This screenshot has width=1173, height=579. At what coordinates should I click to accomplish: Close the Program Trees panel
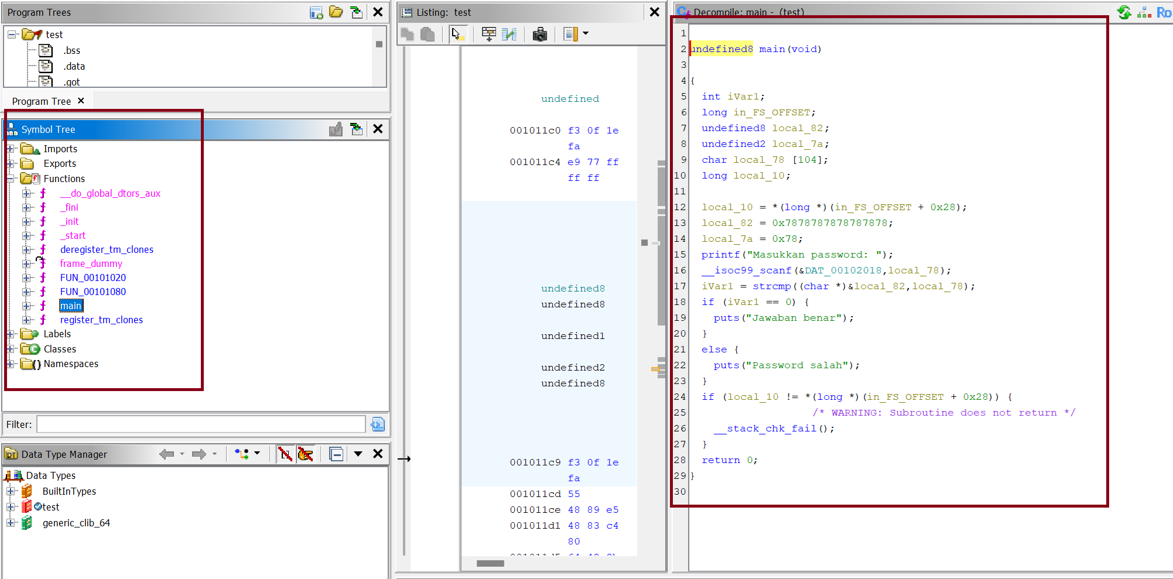pyautogui.click(x=378, y=12)
